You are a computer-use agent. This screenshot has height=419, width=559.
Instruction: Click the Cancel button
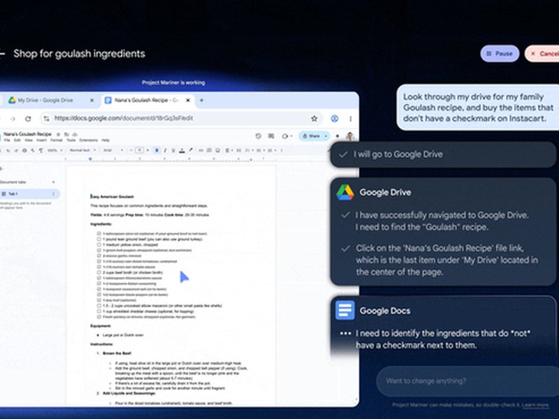(x=543, y=54)
